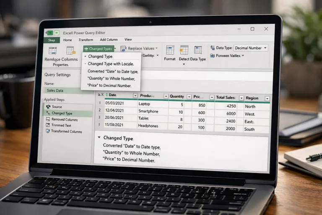Select '"Quantity" to Whole Number,' menu entry
The width and height of the screenshot is (322, 215).
[111, 79]
